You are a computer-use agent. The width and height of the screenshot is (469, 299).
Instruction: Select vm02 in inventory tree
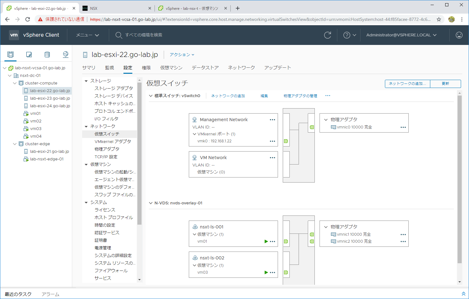click(36, 121)
